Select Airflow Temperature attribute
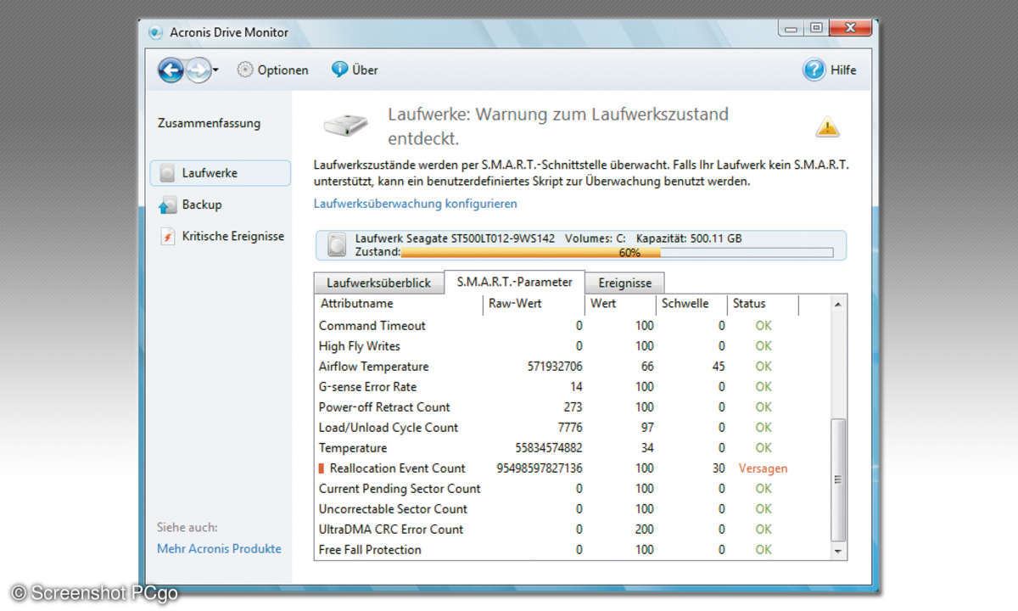 (x=373, y=367)
